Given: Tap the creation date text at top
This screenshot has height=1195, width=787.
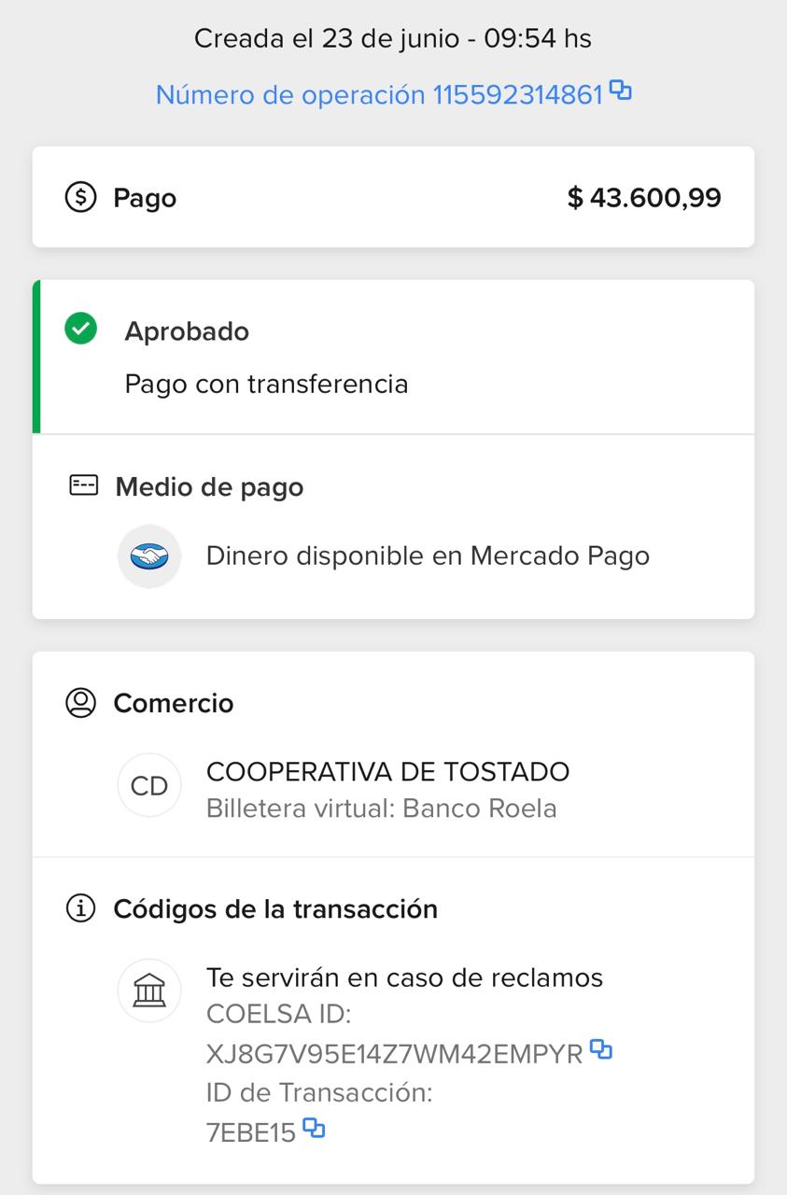Looking at the screenshot, I should pos(392,38).
